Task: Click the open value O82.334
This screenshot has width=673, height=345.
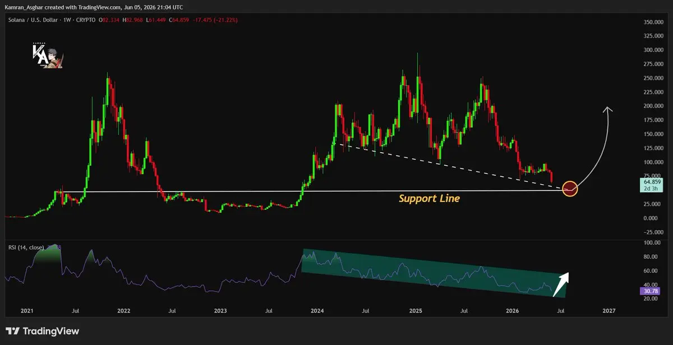Action: tap(110, 20)
